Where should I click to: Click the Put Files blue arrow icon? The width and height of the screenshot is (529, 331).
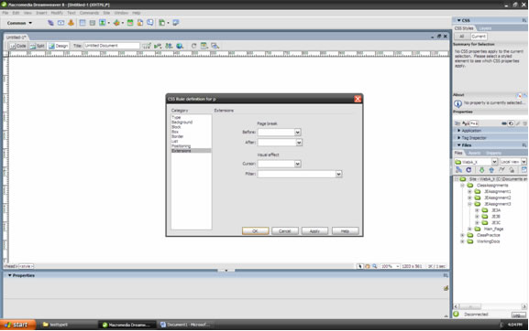491,170
